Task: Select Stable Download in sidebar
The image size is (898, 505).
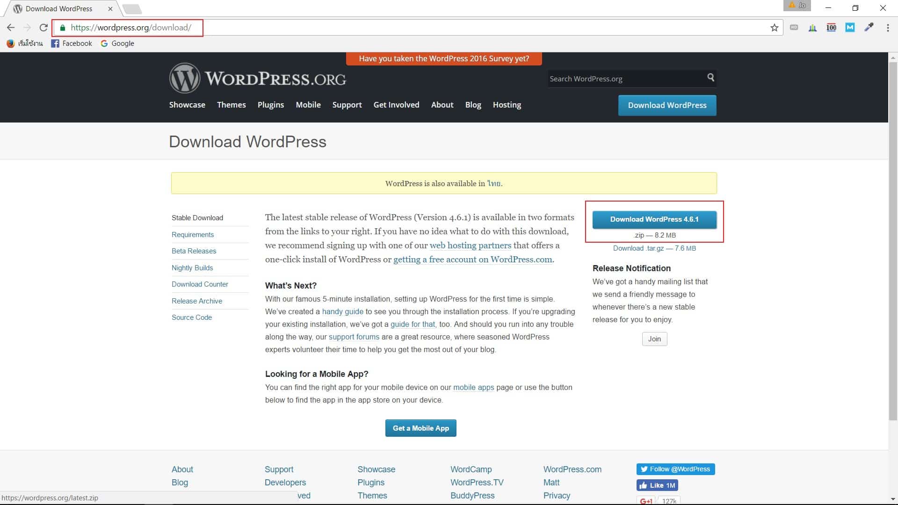Action: click(x=197, y=218)
